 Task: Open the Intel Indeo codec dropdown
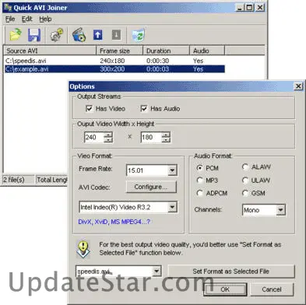tap(172, 207)
